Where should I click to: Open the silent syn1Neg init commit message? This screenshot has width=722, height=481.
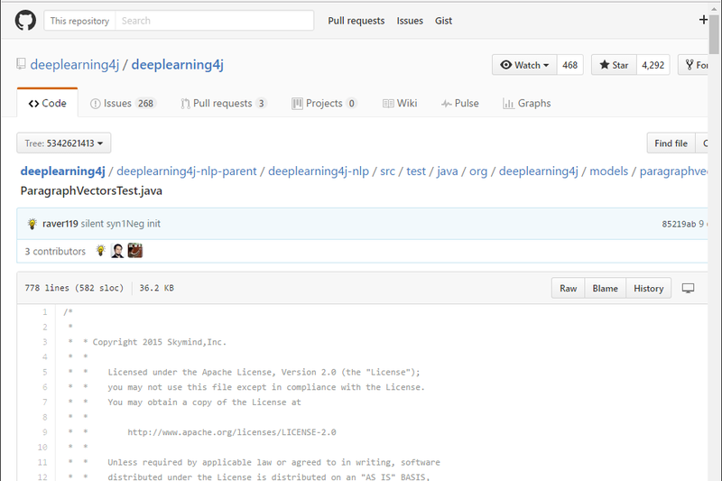coord(121,224)
